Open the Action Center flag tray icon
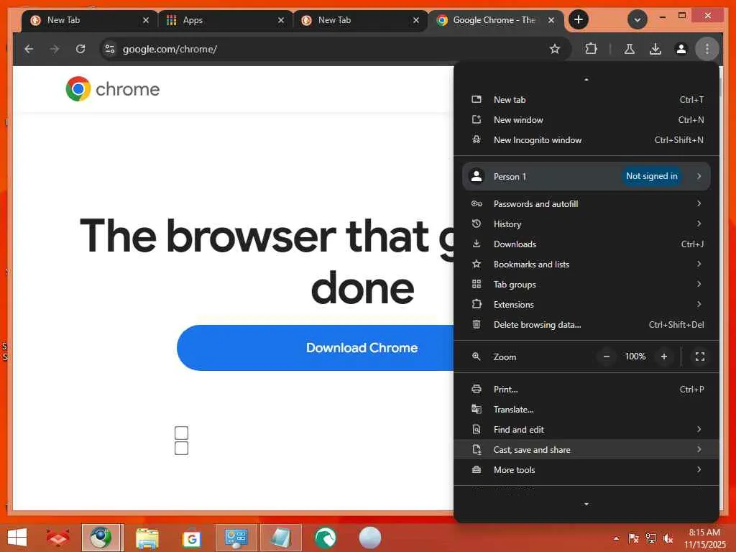This screenshot has width=736, height=552. [x=633, y=538]
